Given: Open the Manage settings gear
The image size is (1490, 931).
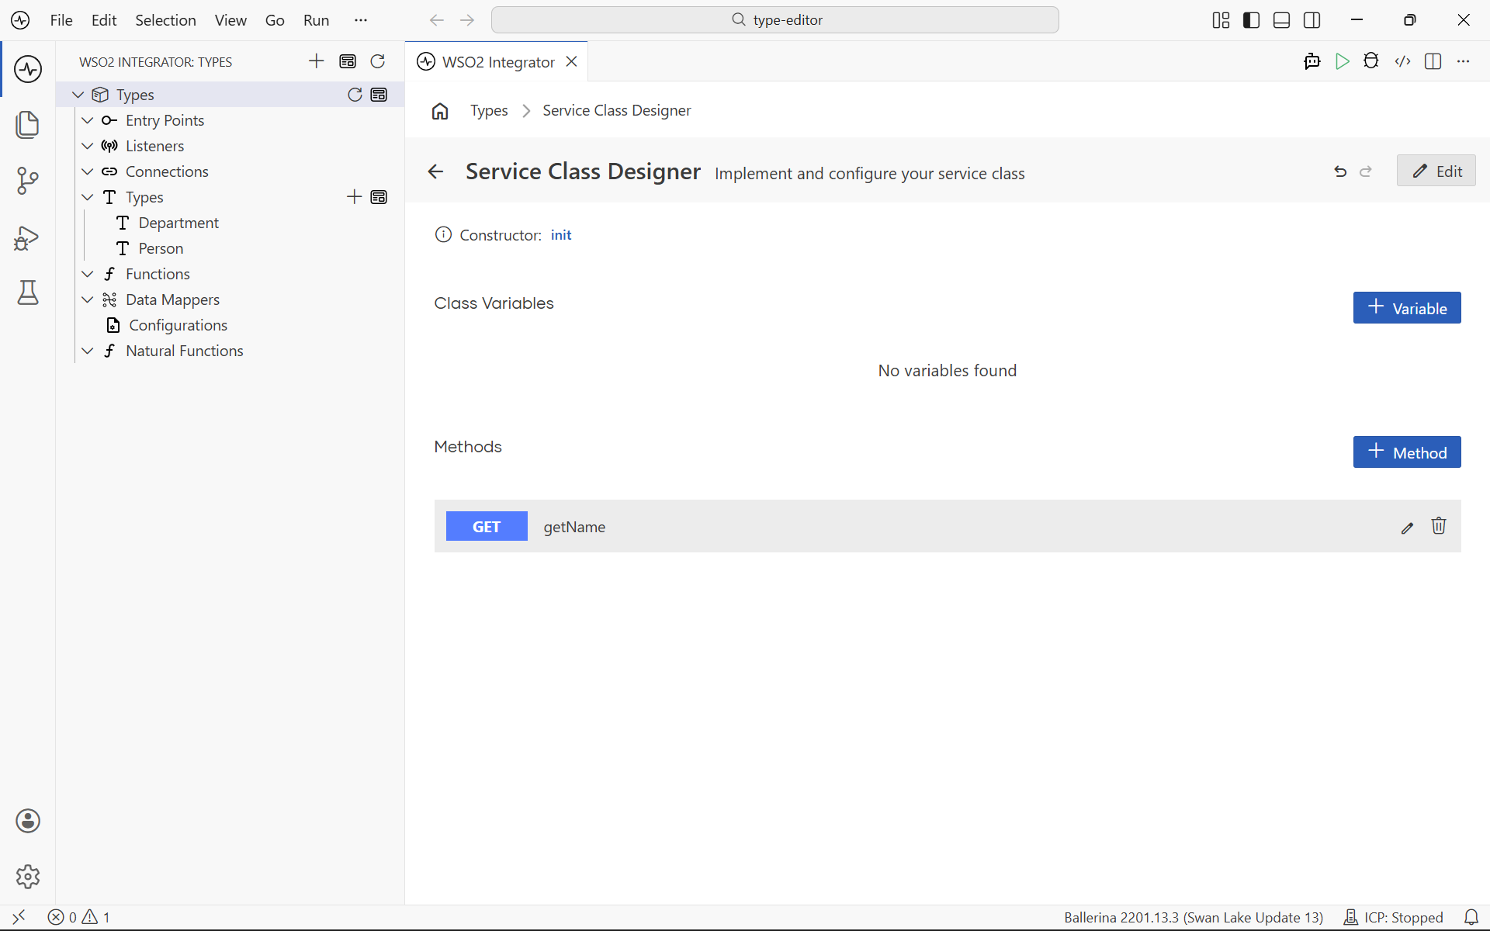Looking at the screenshot, I should (x=28, y=877).
